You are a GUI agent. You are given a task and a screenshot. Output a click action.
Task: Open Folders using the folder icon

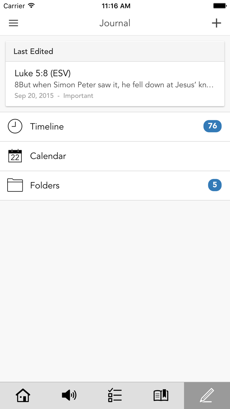15,185
